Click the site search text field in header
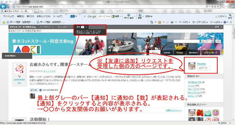This screenshot has height=125, width=235. pos(186,41)
